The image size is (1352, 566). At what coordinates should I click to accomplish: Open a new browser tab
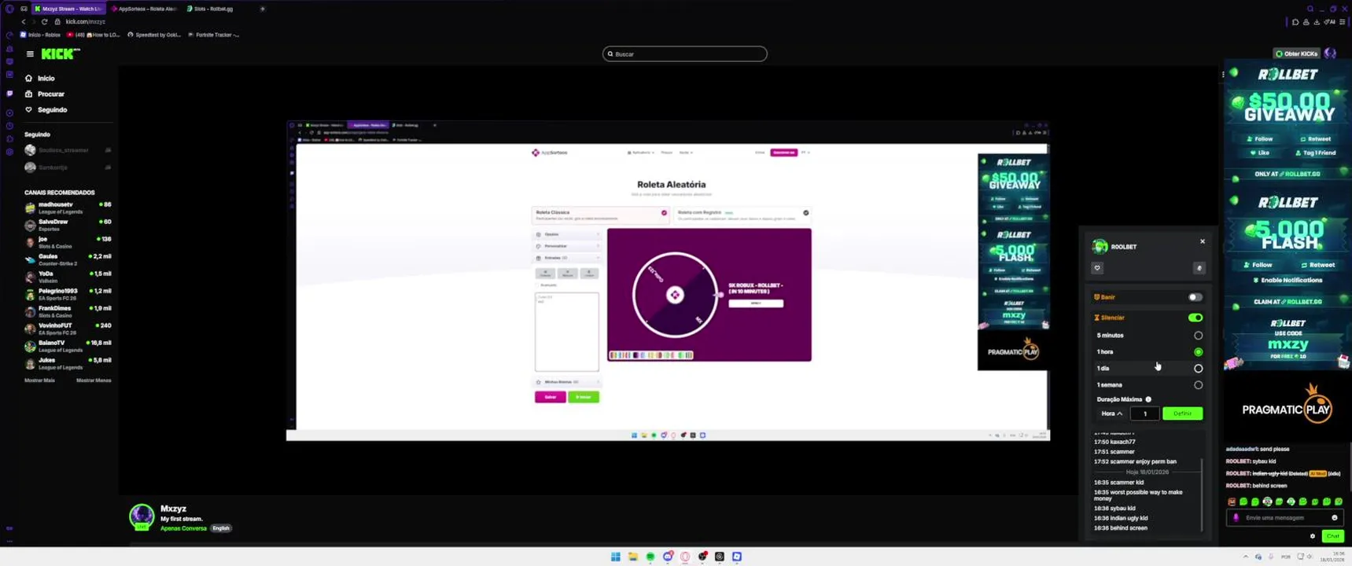coord(263,9)
